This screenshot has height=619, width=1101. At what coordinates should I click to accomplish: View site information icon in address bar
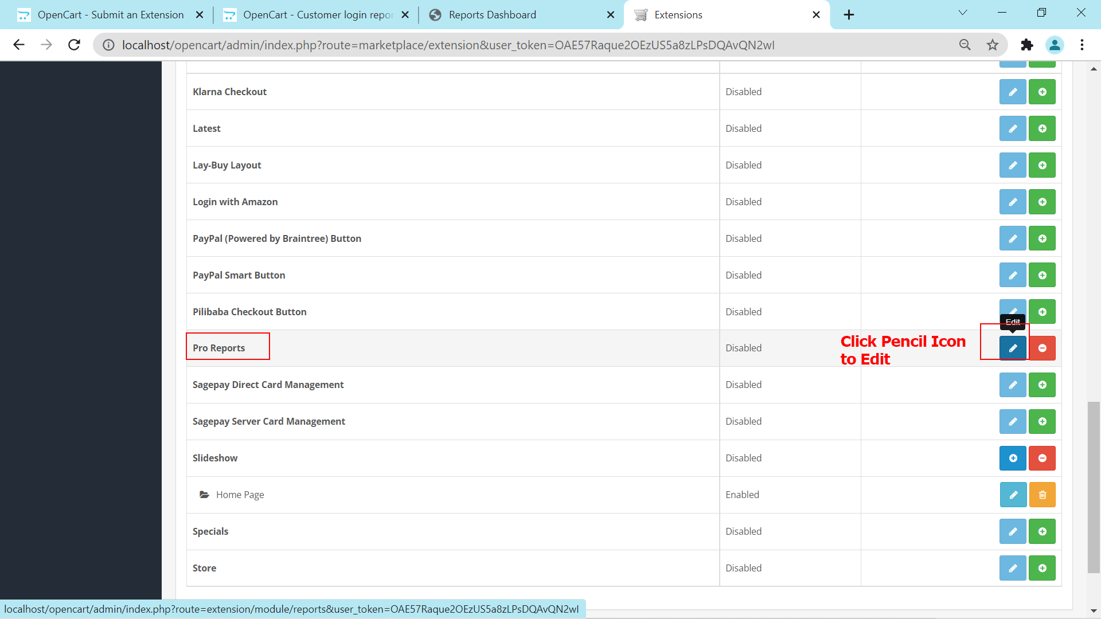[x=108, y=45]
